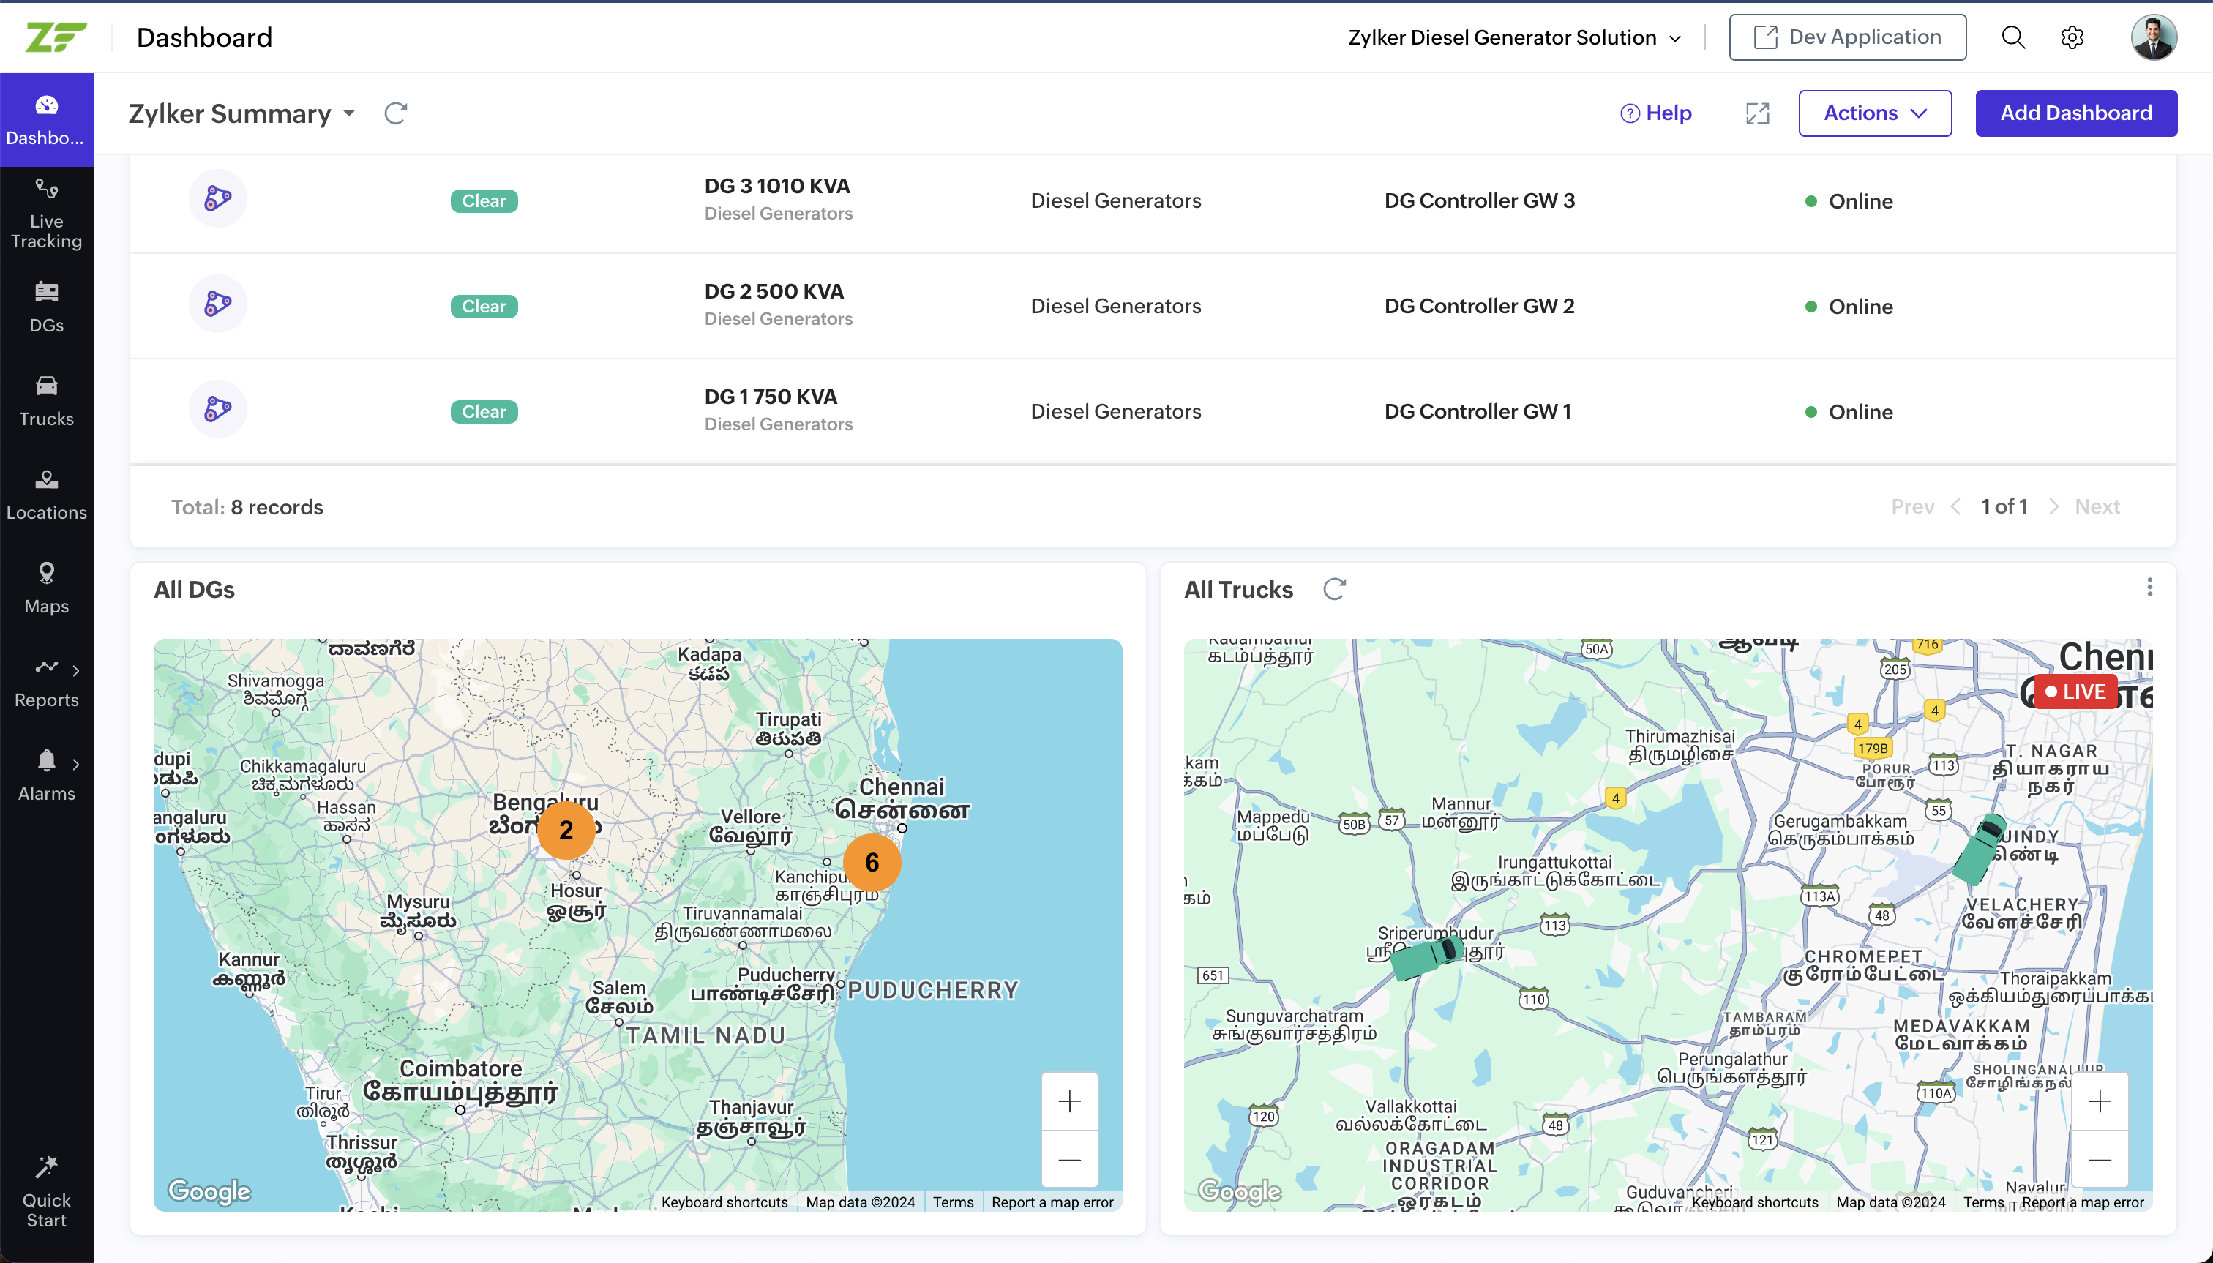This screenshot has height=1263, width=2213.
Task: Open Keyboard shortcuts on All Trucks map
Action: point(1754,1202)
